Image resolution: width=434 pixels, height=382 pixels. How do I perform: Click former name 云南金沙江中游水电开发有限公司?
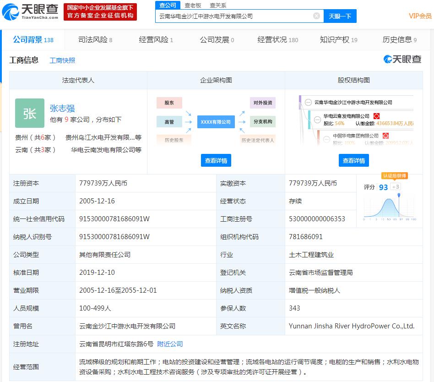[127, 326]
